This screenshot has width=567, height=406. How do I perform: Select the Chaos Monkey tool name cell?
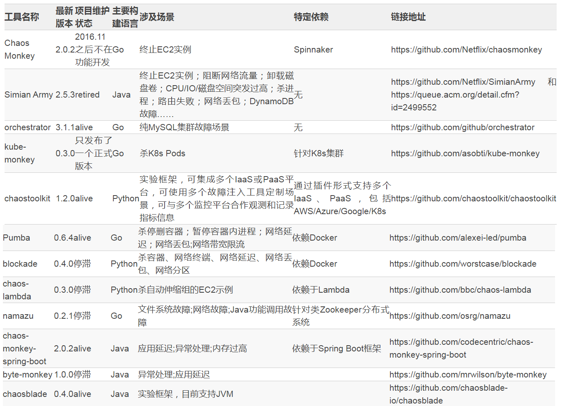[x=19, y=49]
